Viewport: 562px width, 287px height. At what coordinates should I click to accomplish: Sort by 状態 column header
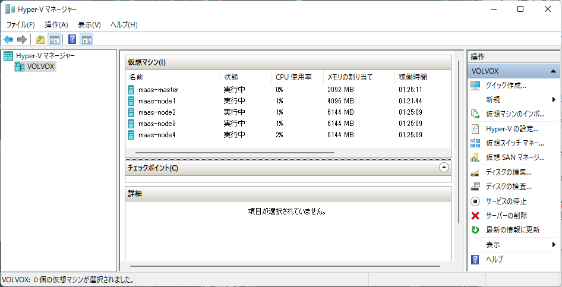tap(246, 77)
